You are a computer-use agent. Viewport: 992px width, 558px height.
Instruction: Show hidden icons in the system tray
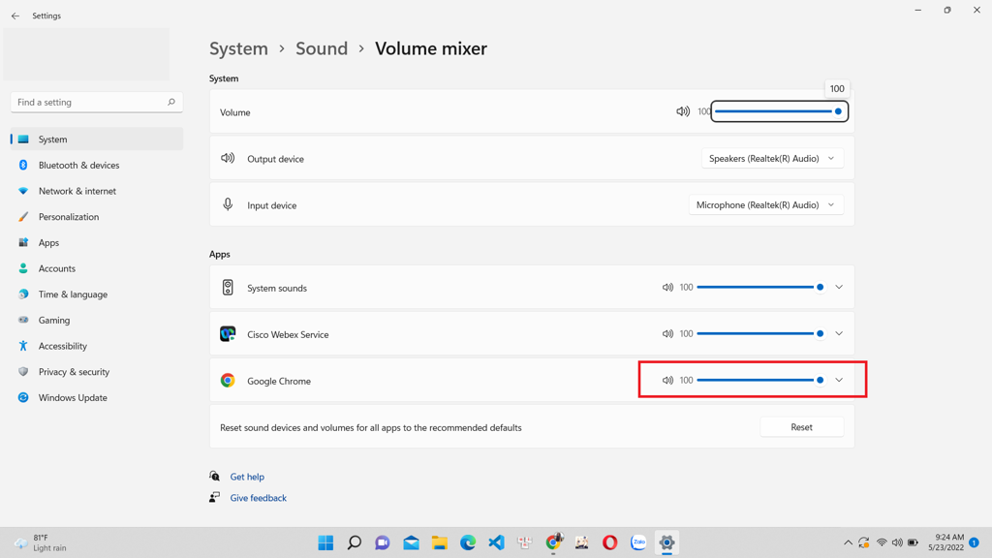coord(848,542)
